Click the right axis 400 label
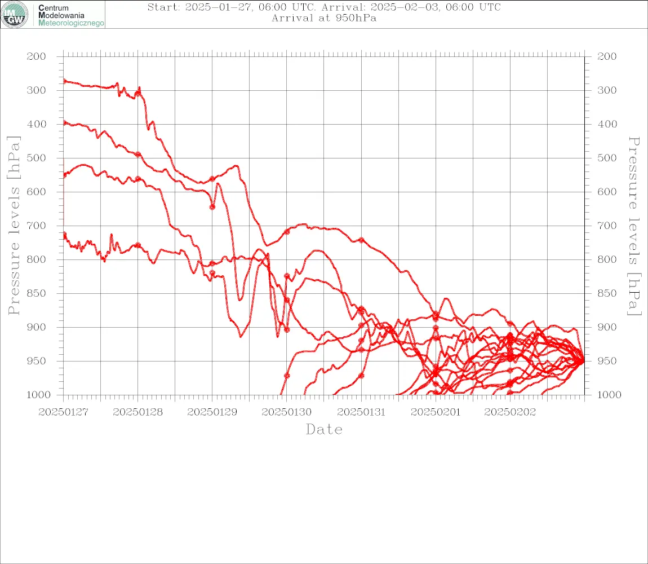 point(607,124)
